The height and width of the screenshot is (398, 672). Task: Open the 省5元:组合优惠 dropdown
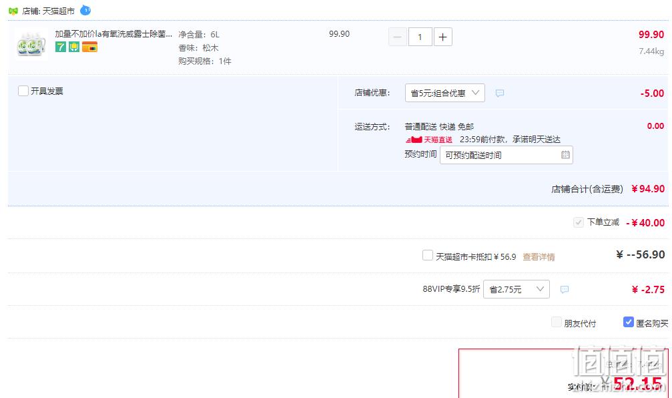click(445, 93)
